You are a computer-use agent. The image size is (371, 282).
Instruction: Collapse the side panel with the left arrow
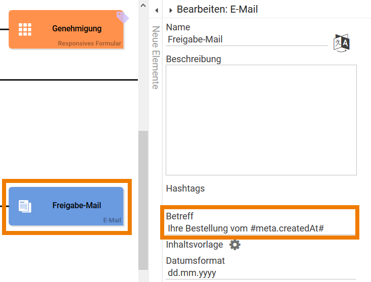click(157, 10)
